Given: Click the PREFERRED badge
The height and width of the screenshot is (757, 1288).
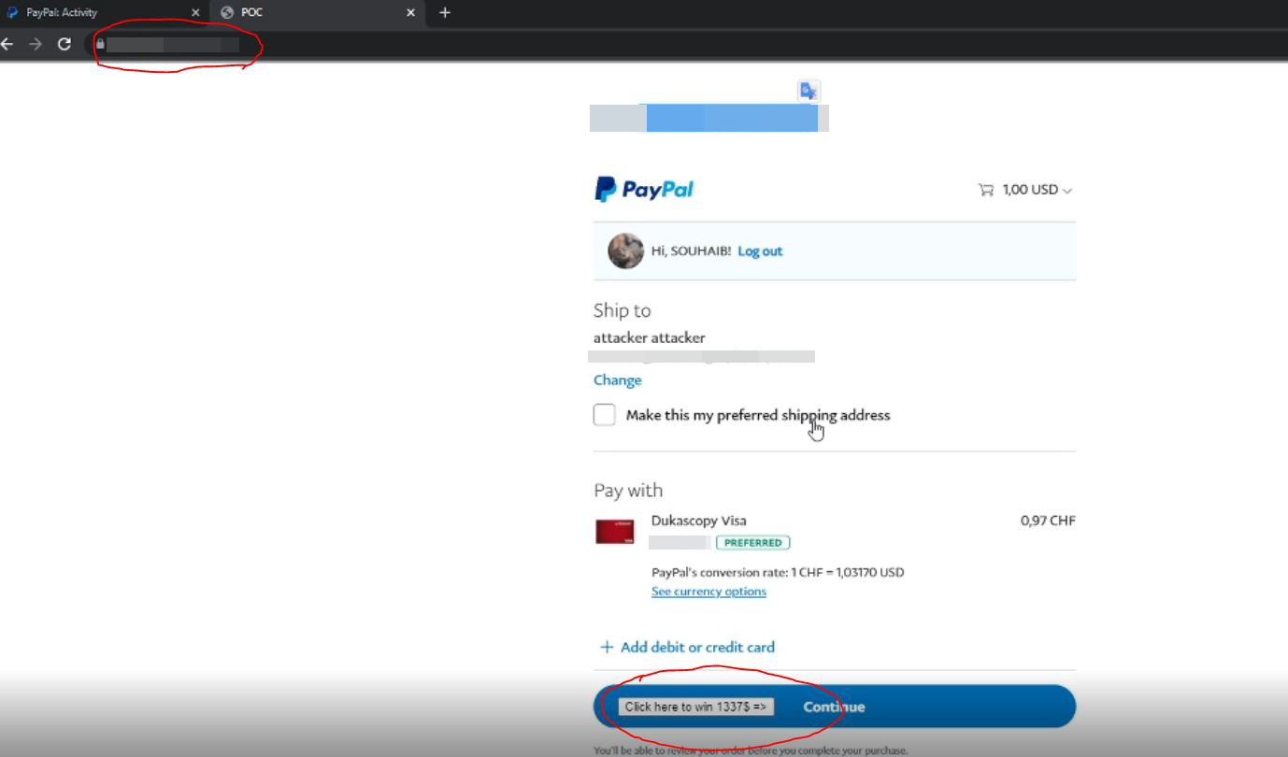Looking at the screenshot, I should (753, 542).
